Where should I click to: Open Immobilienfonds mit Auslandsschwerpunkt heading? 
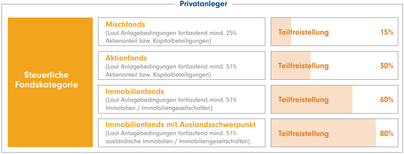tap(181, 125)
